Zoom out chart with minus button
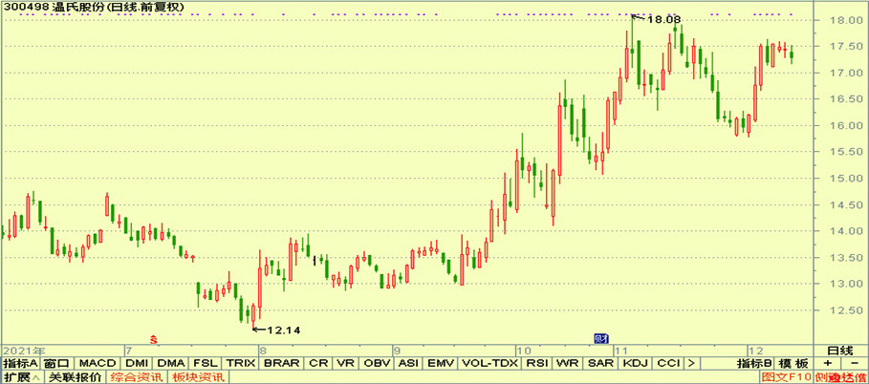 point(855,364)
